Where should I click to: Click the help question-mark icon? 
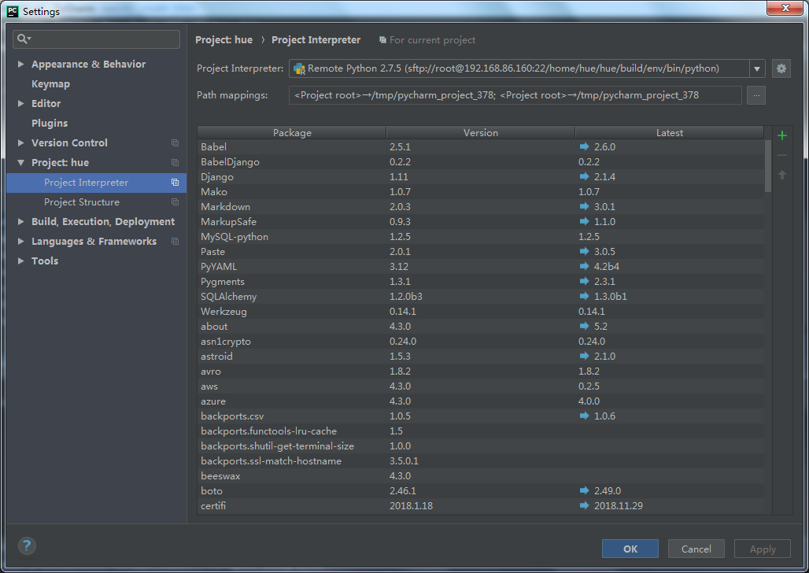(26, 545)
